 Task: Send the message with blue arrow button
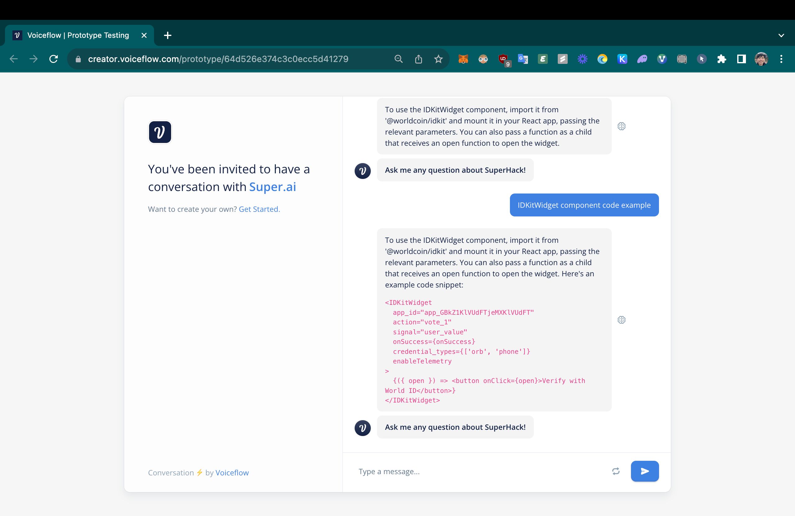[645, 471]
